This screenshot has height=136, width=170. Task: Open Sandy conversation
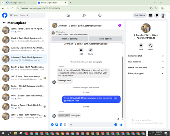click(24, 68)
